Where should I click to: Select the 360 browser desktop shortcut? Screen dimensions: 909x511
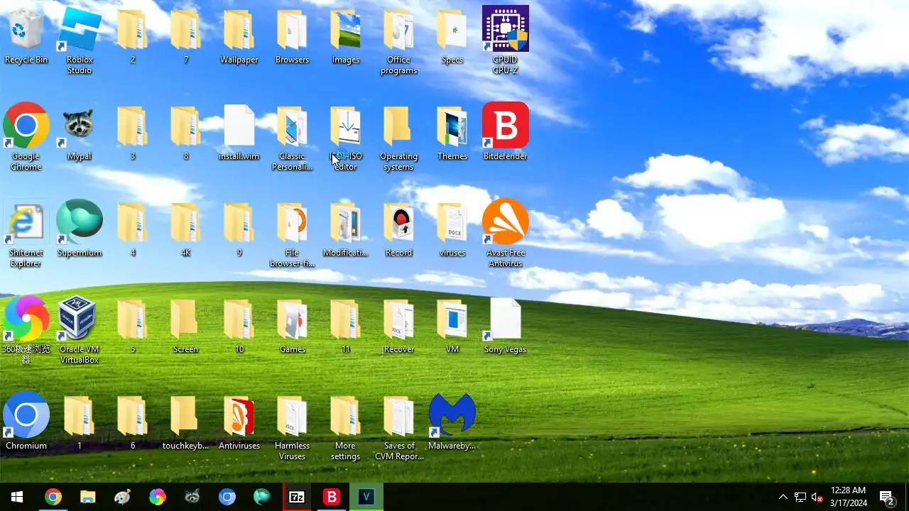(26, 330)
